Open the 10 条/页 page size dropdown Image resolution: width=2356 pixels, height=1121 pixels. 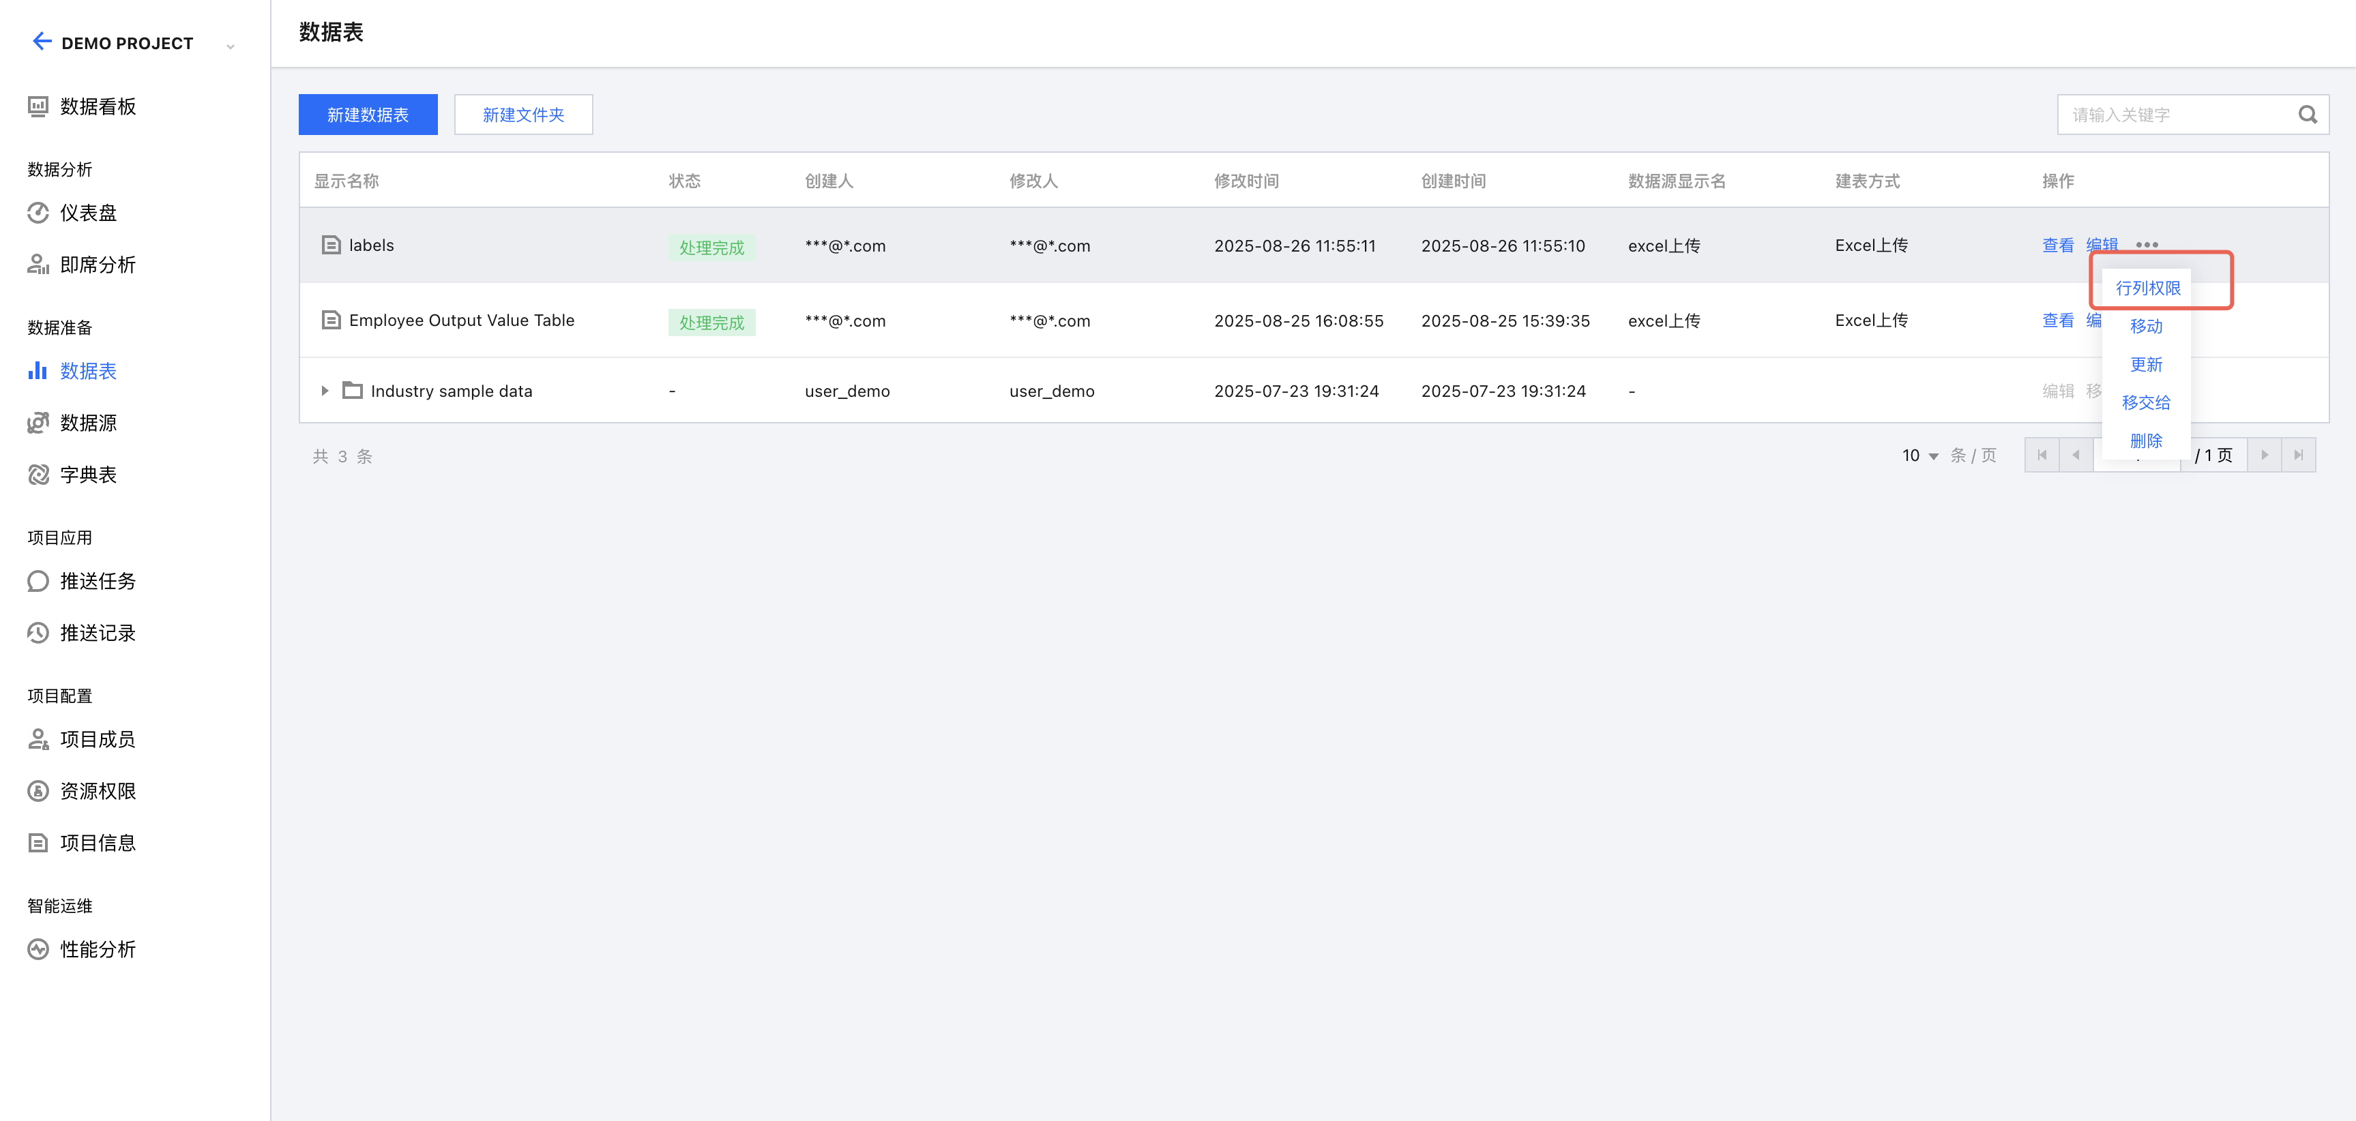[x=1919, y=455]
